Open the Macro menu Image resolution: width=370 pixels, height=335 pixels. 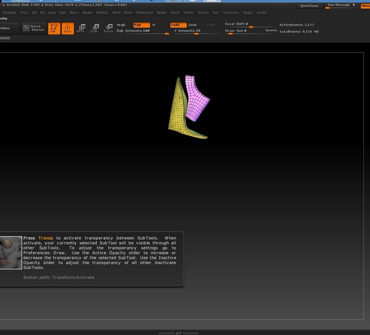point(74,13)
